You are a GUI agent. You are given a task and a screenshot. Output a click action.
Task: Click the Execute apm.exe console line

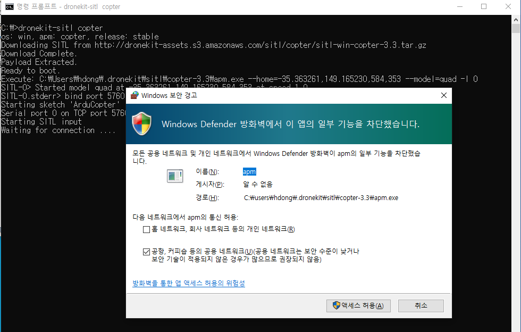click(239, 79)
